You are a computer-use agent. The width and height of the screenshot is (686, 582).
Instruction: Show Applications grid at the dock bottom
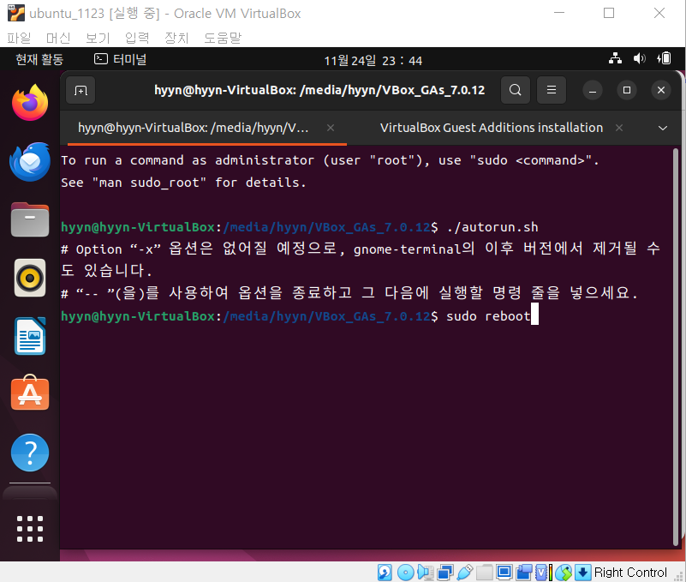[x=30, y=529]
